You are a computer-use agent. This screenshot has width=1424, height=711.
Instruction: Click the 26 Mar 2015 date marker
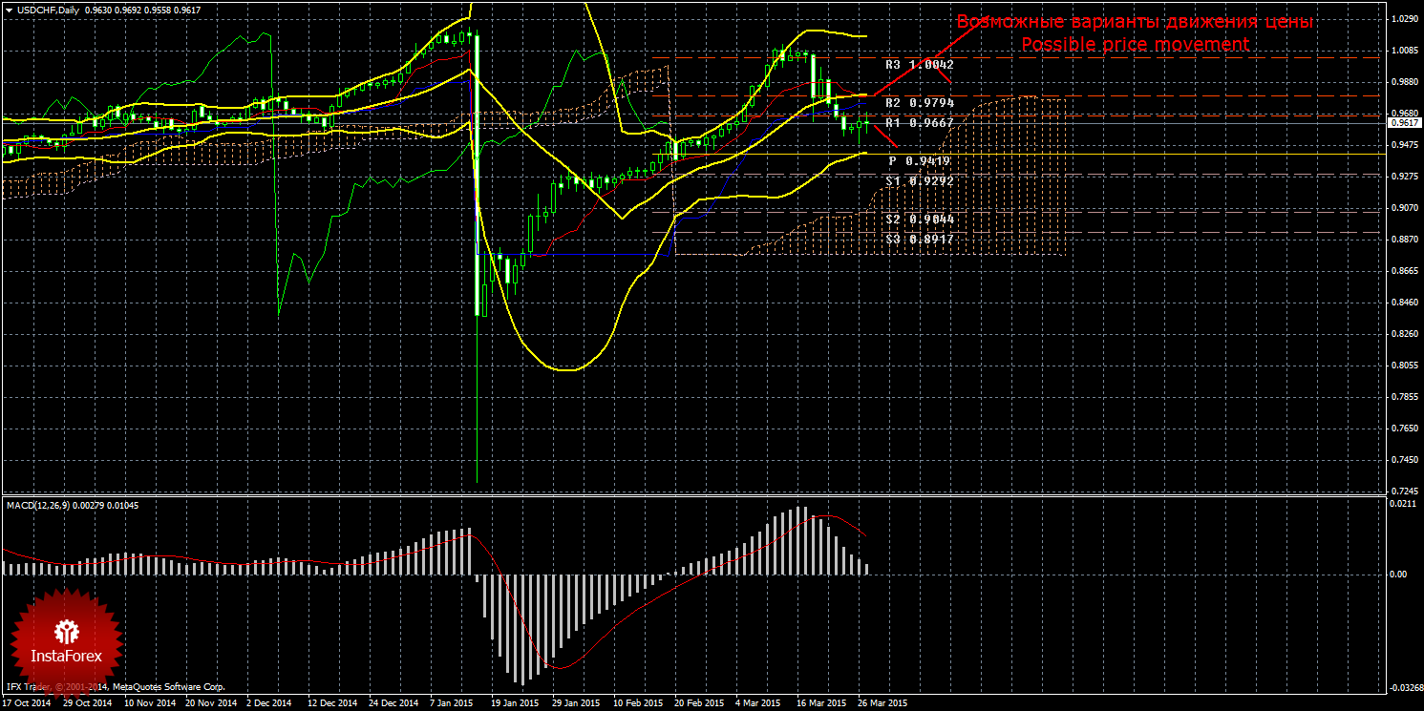882,703
